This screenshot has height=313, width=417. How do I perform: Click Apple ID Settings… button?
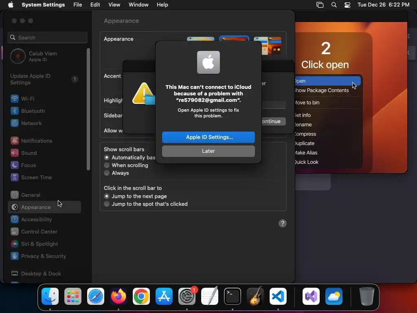click(208, 137)
